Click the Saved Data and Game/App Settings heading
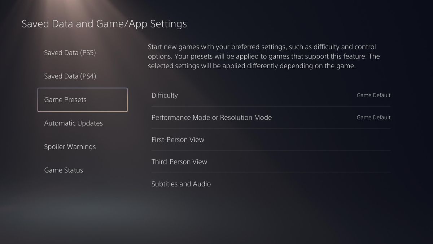 click(104, 24)
